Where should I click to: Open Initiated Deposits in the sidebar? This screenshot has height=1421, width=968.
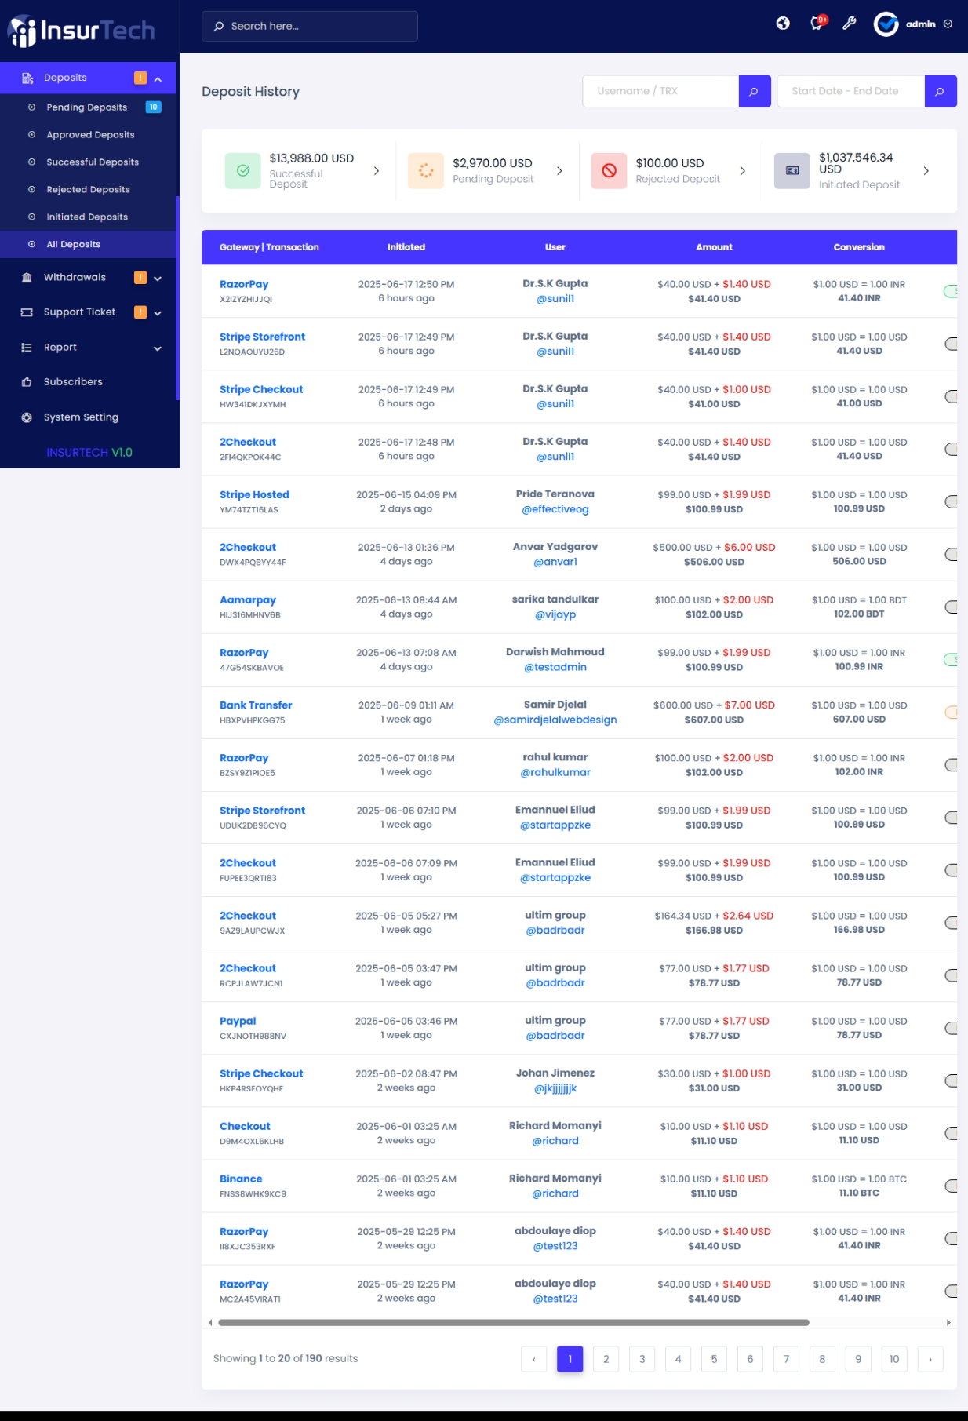point(88,217)
